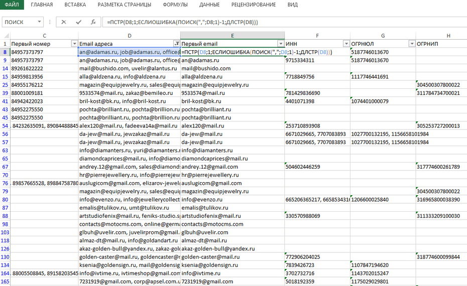Open the РАЗМЕТКА СТРАНИЦЫ tab

[x=125, y=5]
